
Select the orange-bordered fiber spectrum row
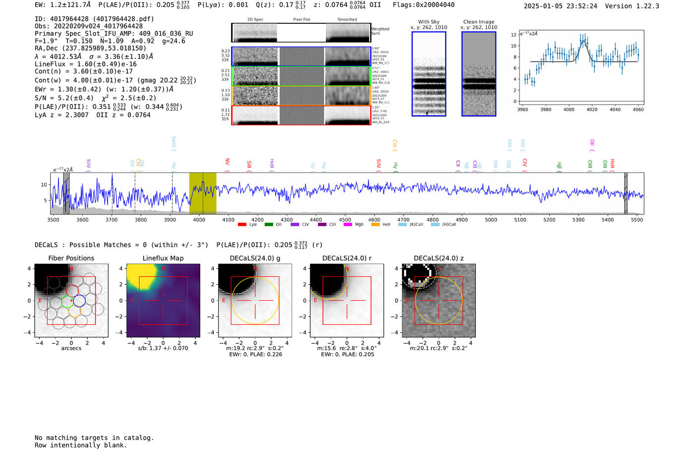(x=301, y=96)
